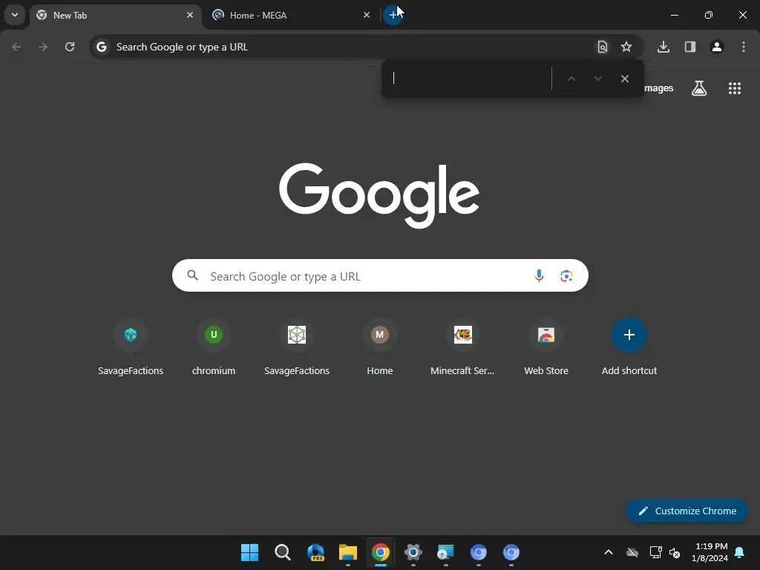Open the profile avatar menu
Viewport: 760px width, 570px height.
(x=717, y=47)
